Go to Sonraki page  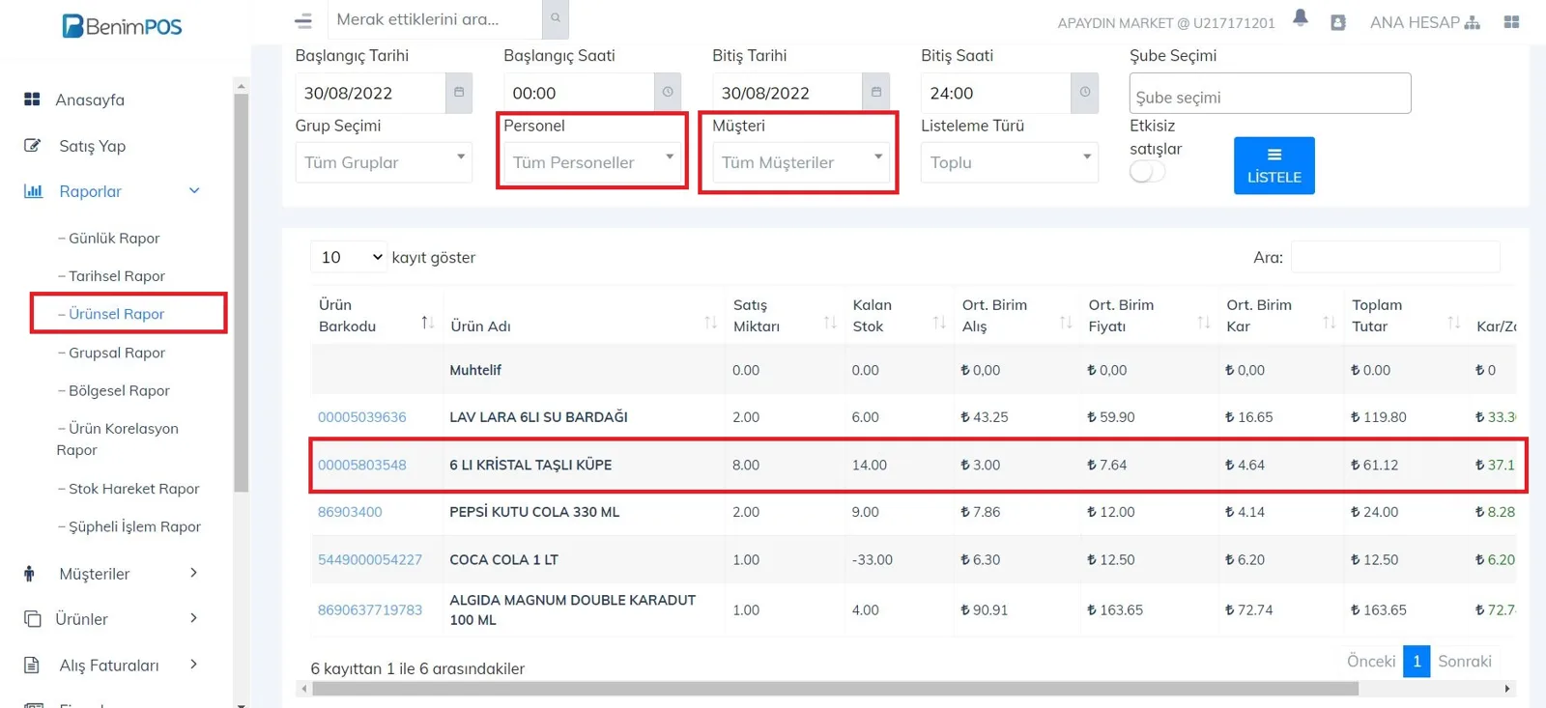coord(1465,662)
